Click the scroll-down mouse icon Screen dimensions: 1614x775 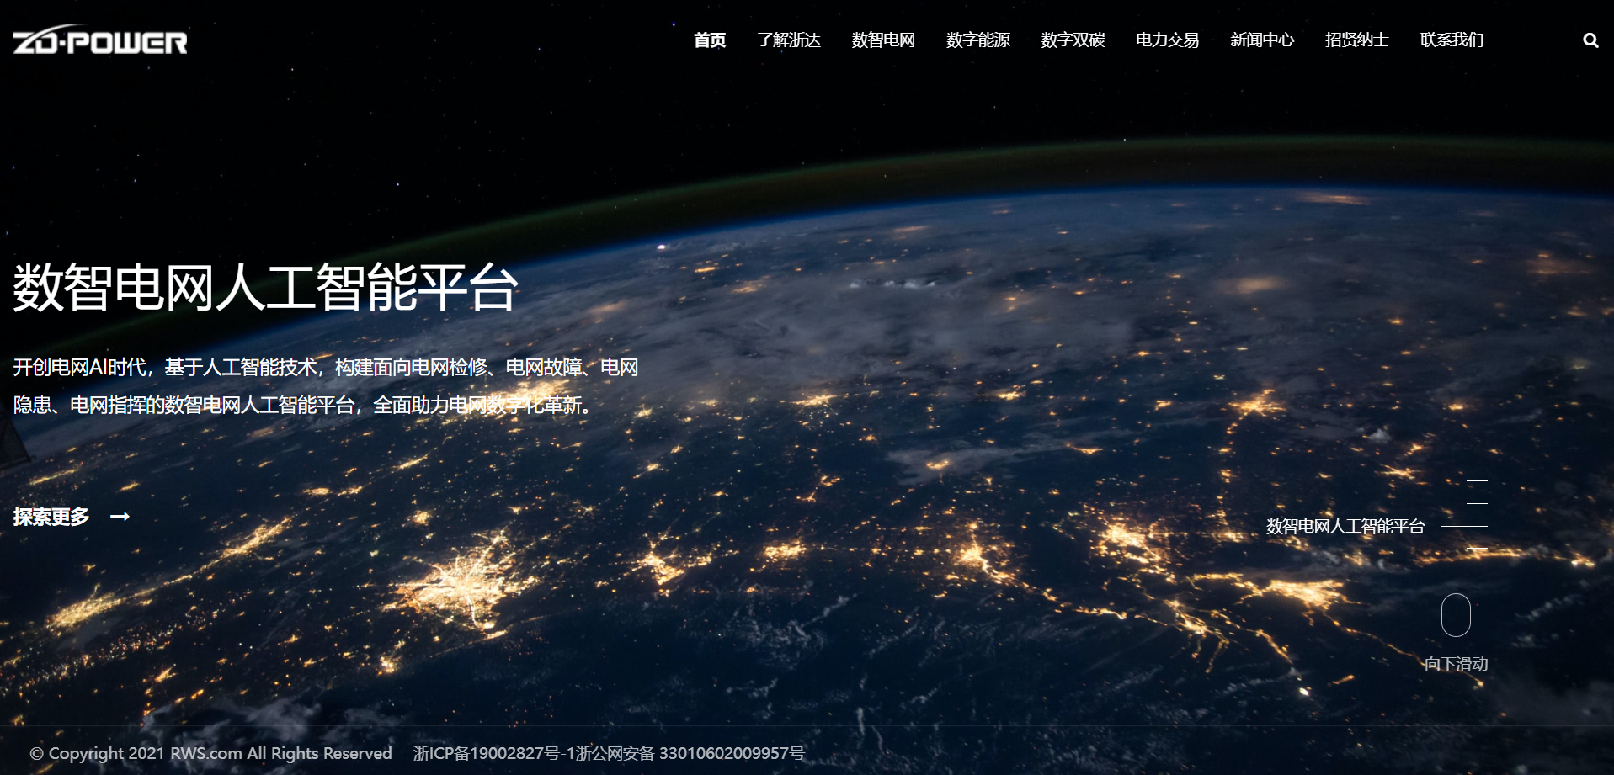click(x=1456, y=615)
